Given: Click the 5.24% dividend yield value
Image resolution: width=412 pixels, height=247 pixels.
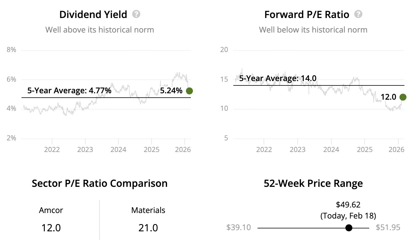Looking at the screenshot, I should [x=171, y=91].
